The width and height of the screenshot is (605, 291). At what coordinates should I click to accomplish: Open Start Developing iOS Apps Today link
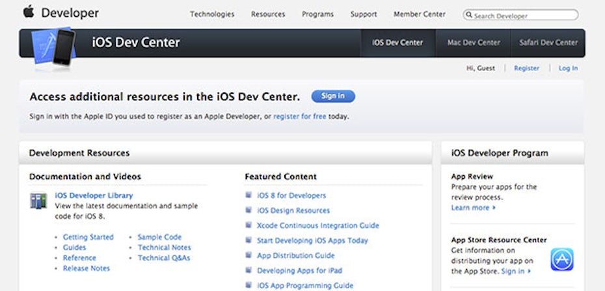point(312,240)
